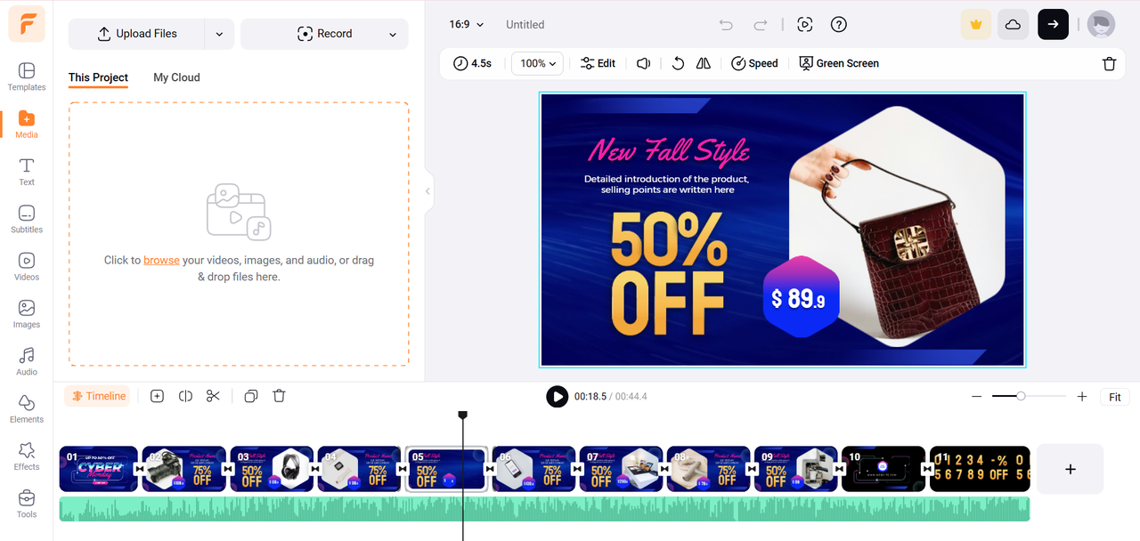Click the 4.5s duration button
1140x541 pixels.
472,63
